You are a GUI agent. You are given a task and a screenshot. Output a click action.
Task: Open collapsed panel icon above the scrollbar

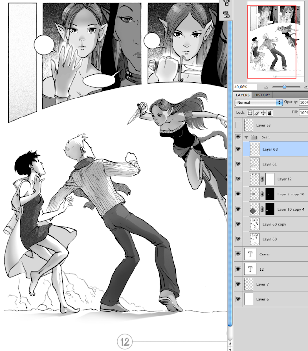[x=226, y=15]
